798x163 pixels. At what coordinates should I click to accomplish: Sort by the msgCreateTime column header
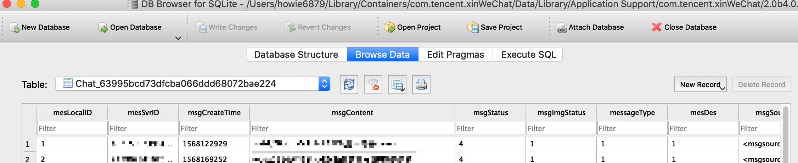coord(214,113)
